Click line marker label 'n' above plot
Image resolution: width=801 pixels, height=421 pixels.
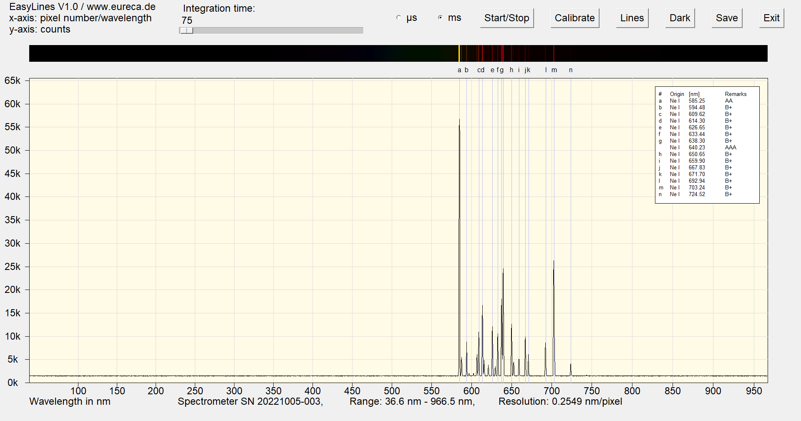[x=571, y=70]
